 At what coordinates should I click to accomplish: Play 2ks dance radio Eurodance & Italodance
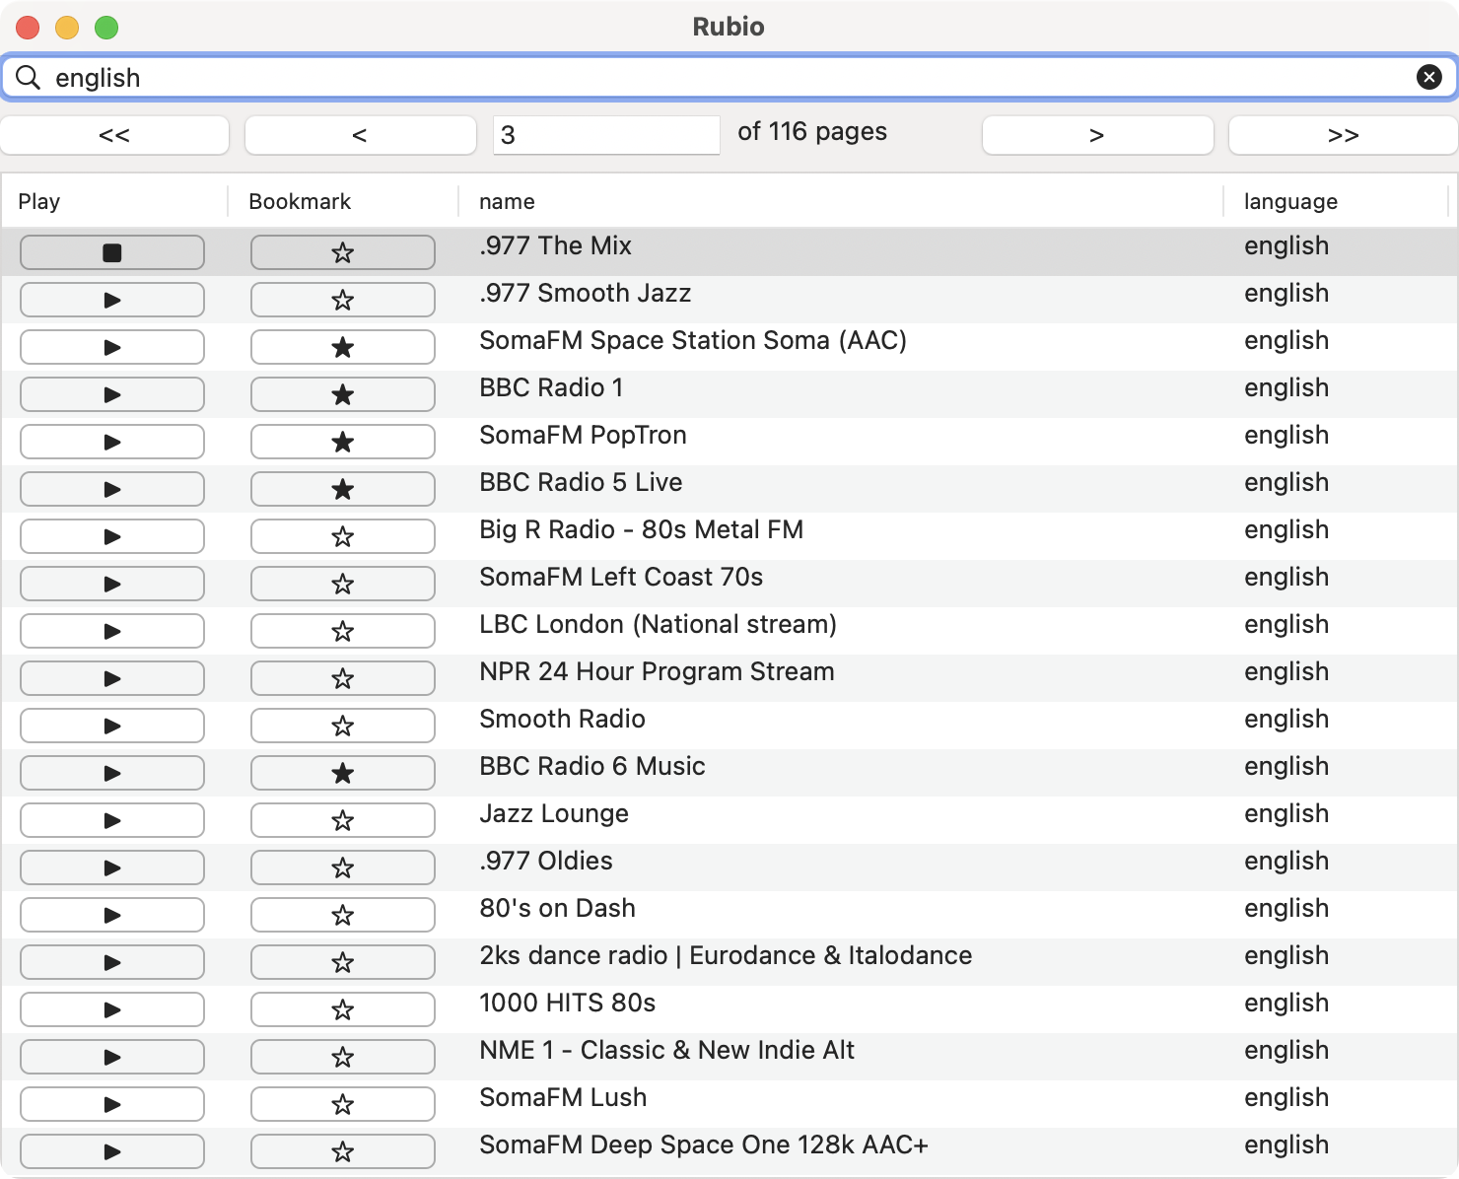click(x=112, y=962)
